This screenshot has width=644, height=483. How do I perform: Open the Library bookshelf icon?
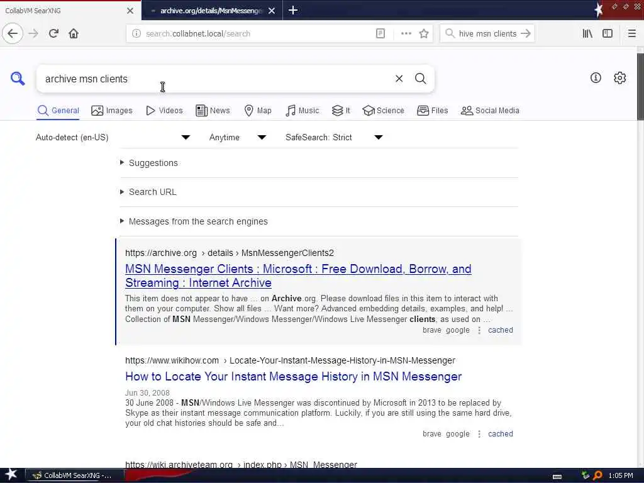587,34
